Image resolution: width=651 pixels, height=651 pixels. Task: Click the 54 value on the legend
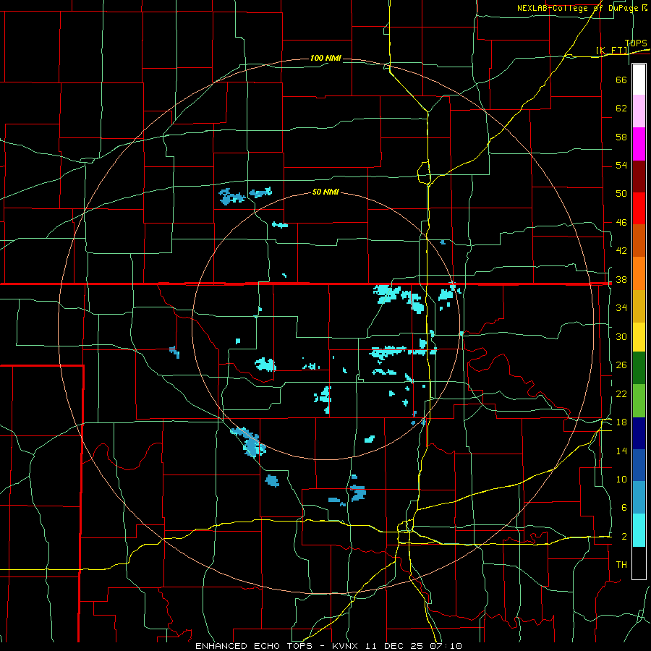pos(621,165)
